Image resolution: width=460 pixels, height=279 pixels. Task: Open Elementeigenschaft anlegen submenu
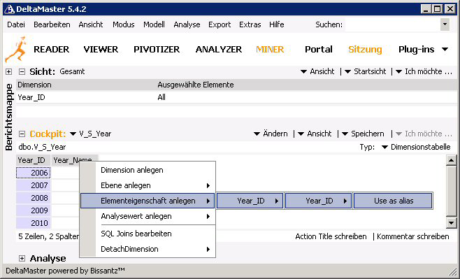click(x=148, y=201)
